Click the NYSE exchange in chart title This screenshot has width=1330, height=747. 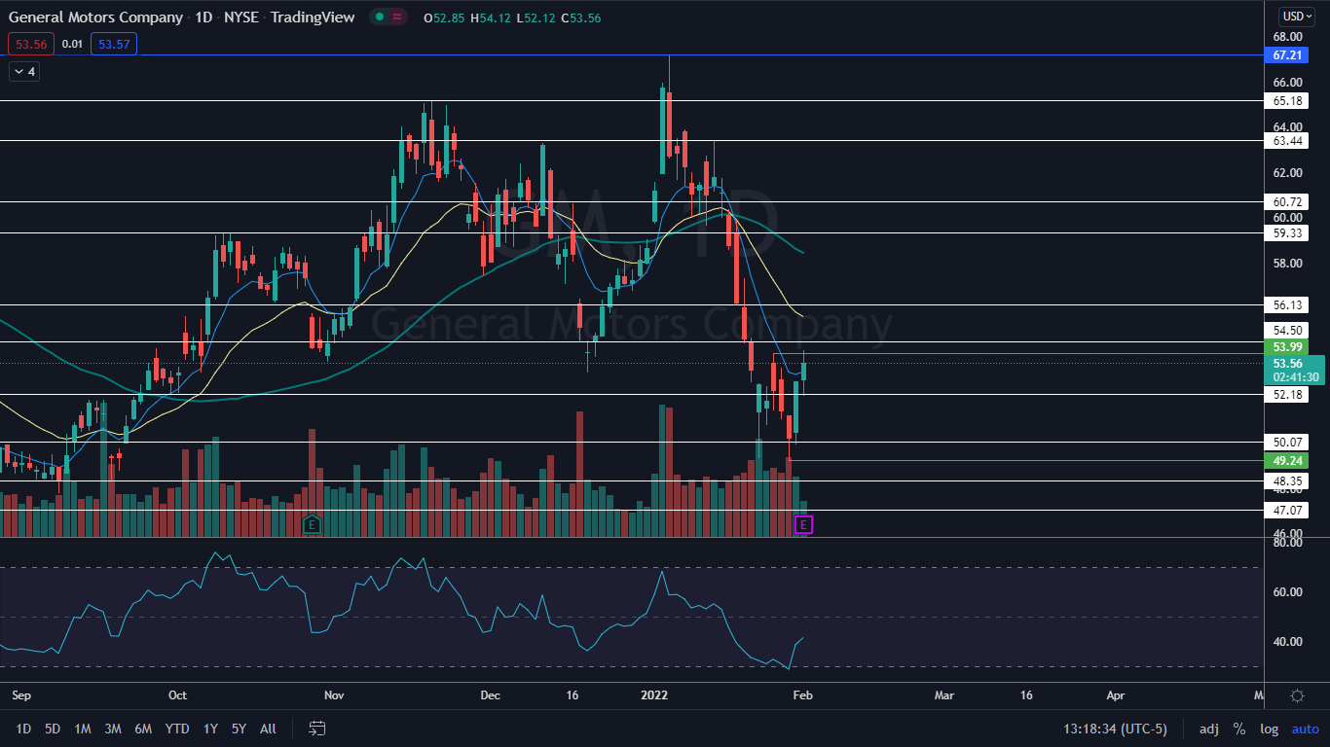240,18
